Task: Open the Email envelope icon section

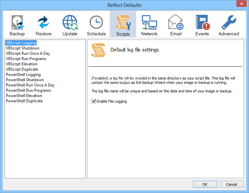Action: click(176, 24)
